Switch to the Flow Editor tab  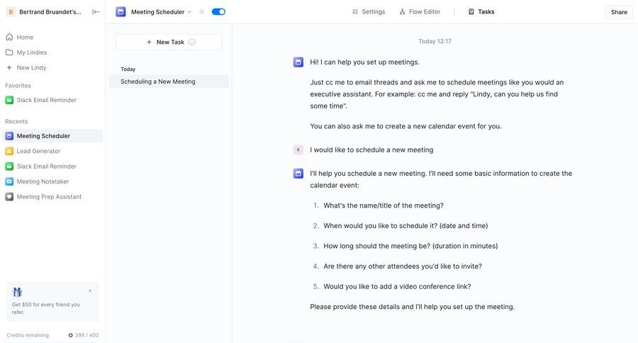click(420, 12)
